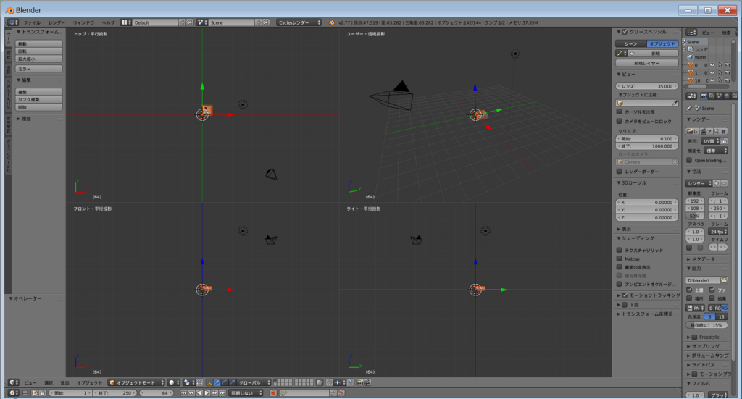
Task: Open viewport shading sphere selector
Action: tap(174, 382)
